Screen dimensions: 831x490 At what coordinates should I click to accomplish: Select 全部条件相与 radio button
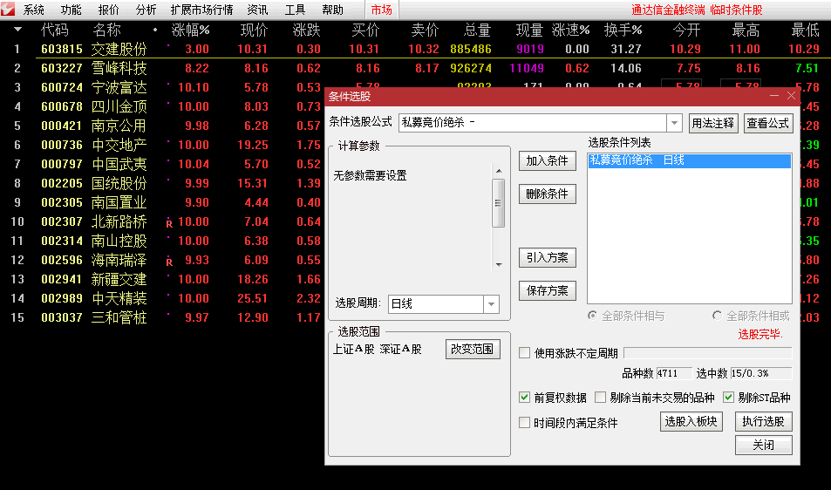pyautogui.click(x=592, y=316)
